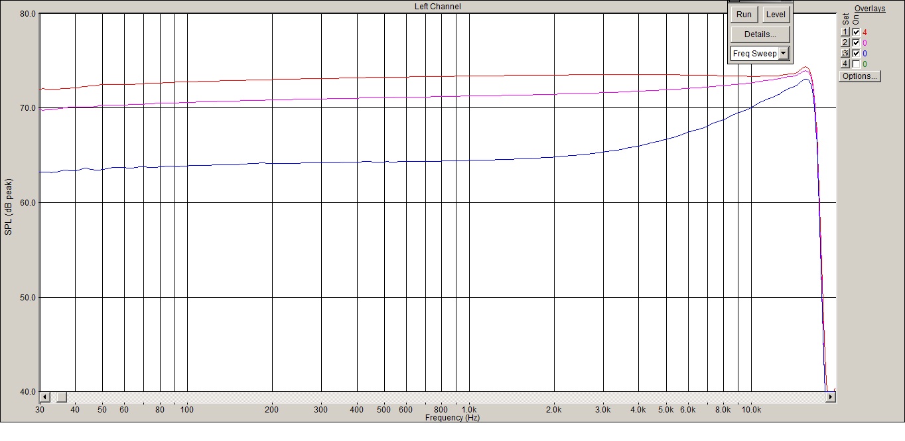Click the 1.0k frequency label
Viewport: 905px width, 441px height.
point(469,410)
